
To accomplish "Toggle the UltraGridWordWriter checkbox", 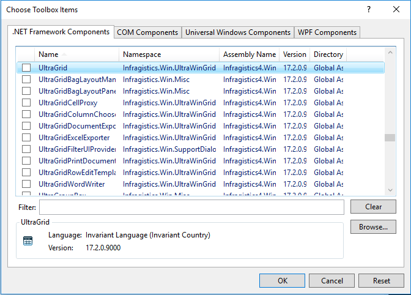I will [26, 184].
